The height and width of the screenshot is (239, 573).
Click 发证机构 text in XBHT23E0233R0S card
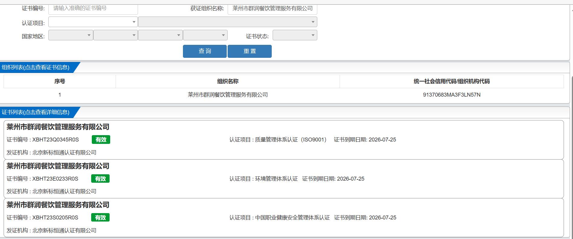[x=51, y=191]
